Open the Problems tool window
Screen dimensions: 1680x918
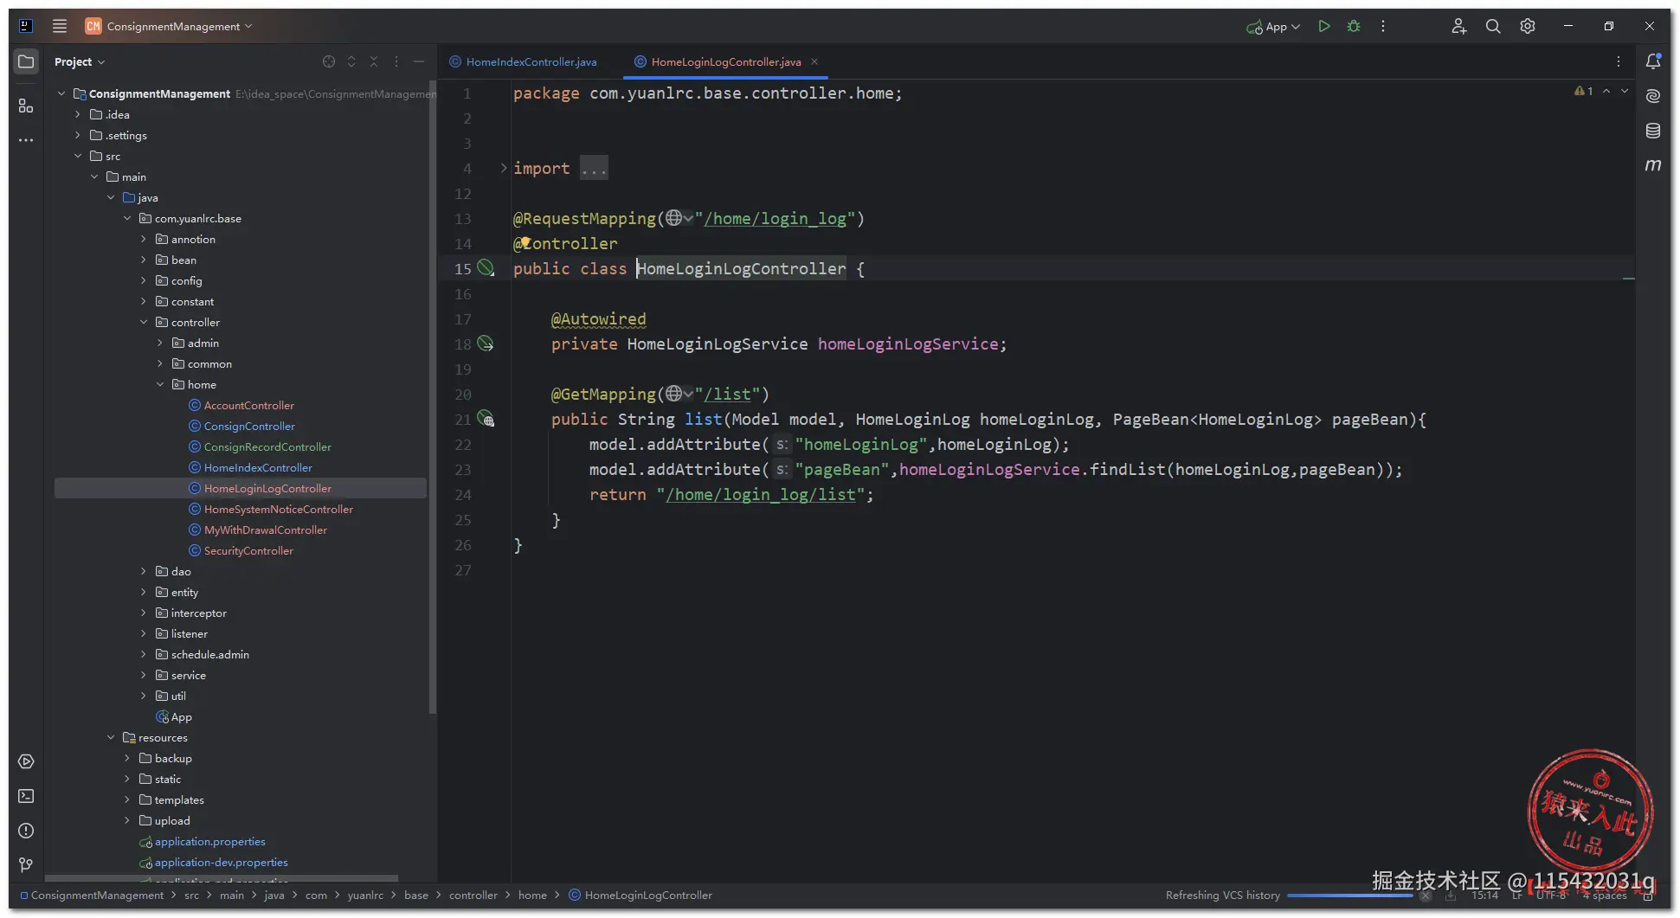tap(26, 831)
